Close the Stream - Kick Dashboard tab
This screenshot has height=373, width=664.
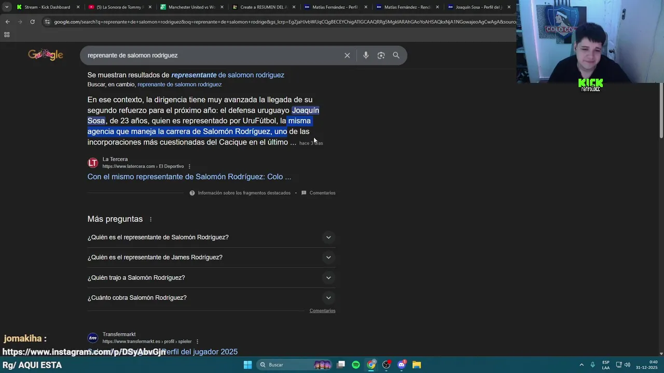(78, 7)
